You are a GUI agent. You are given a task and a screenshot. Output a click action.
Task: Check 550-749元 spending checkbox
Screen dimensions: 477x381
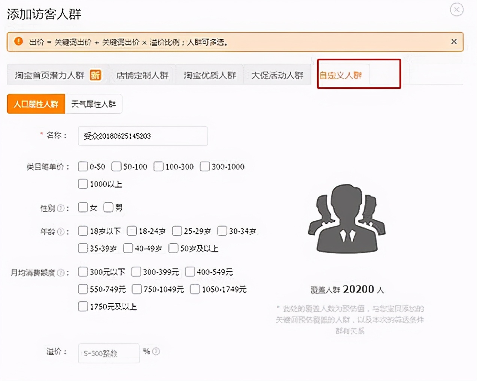(x=83, y=289)
